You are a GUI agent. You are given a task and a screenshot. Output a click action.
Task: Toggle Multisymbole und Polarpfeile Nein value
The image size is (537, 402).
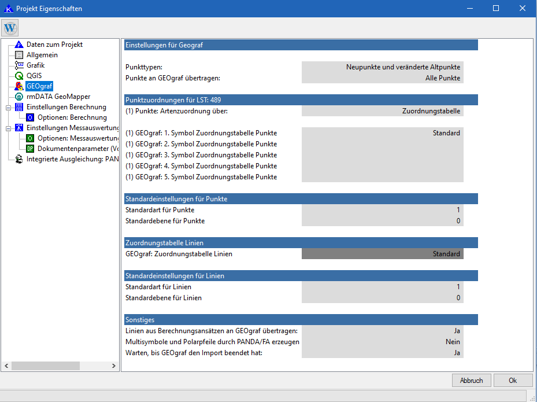click(382, 342)
